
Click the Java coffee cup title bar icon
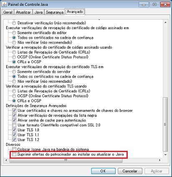point(4,5)
